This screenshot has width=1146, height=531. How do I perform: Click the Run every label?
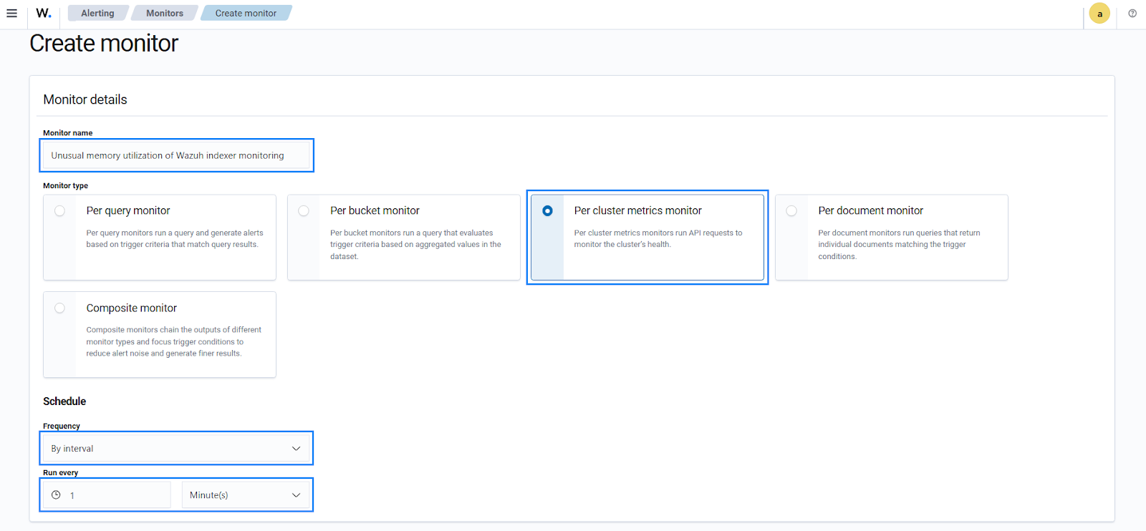[60, 472]
